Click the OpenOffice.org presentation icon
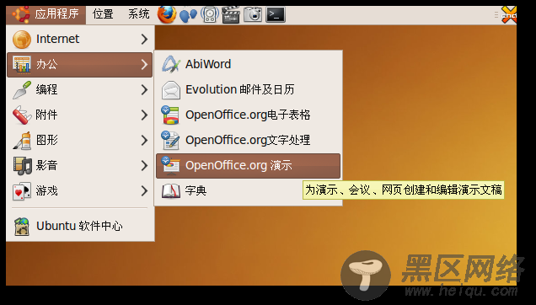 [x=170, y=165]
